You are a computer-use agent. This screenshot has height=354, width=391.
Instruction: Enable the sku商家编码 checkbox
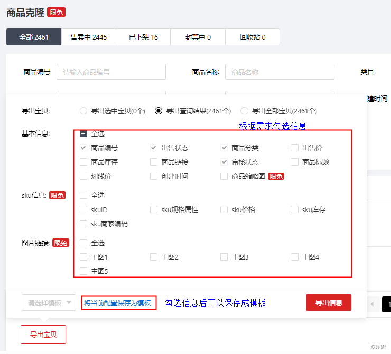coord(83,224)
